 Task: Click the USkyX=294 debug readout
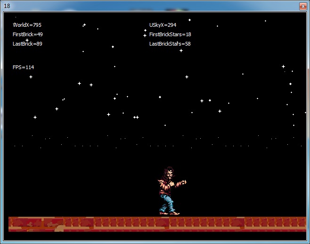(x=163, y=25)
